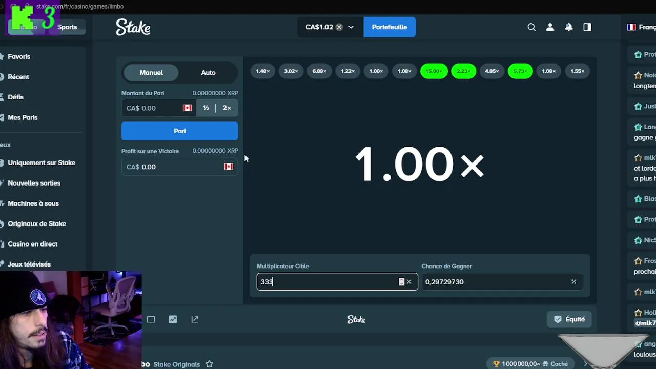Open the 1.00× past result pill
The width and height of the screenshot is (656, 369).
(376, 71)
